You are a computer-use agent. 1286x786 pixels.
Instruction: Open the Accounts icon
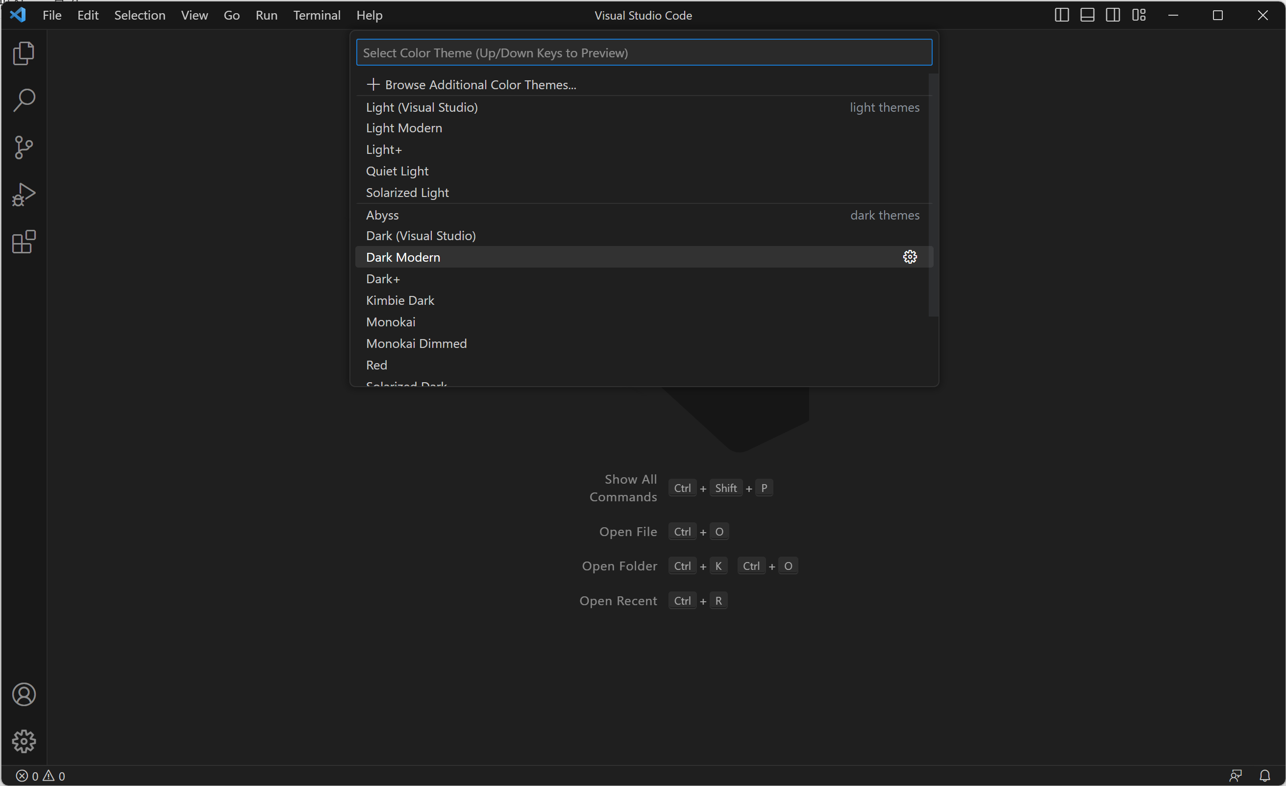point(24,694)
